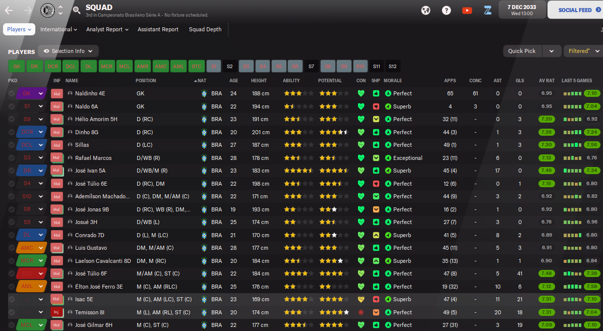Toggle selection checkbox for Hélio Amorim 5H

point(12,119)
